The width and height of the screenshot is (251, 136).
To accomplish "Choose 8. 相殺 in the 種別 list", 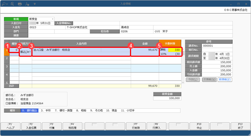I will 81,111.
